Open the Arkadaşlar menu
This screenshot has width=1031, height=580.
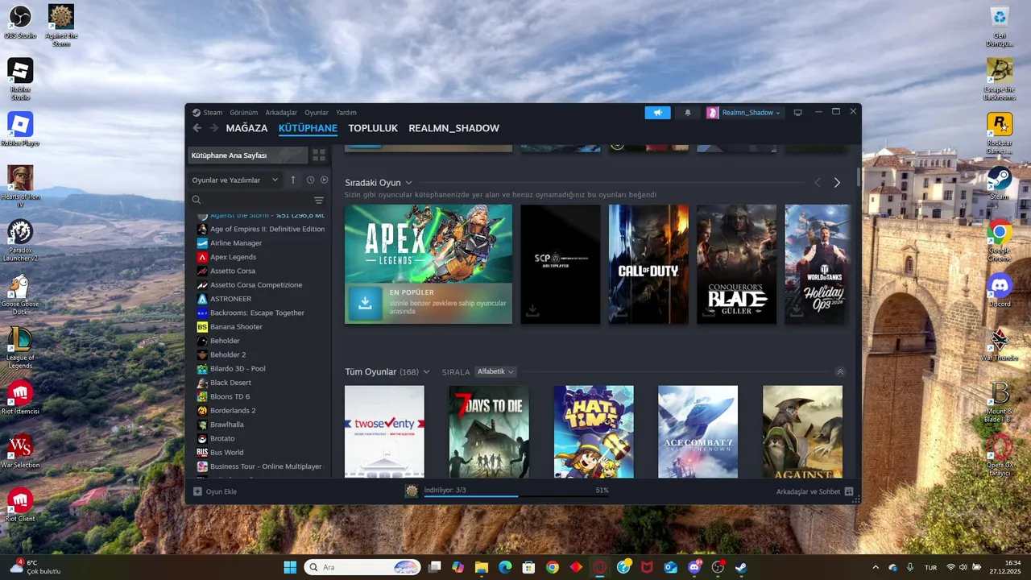tap(281, 113)
